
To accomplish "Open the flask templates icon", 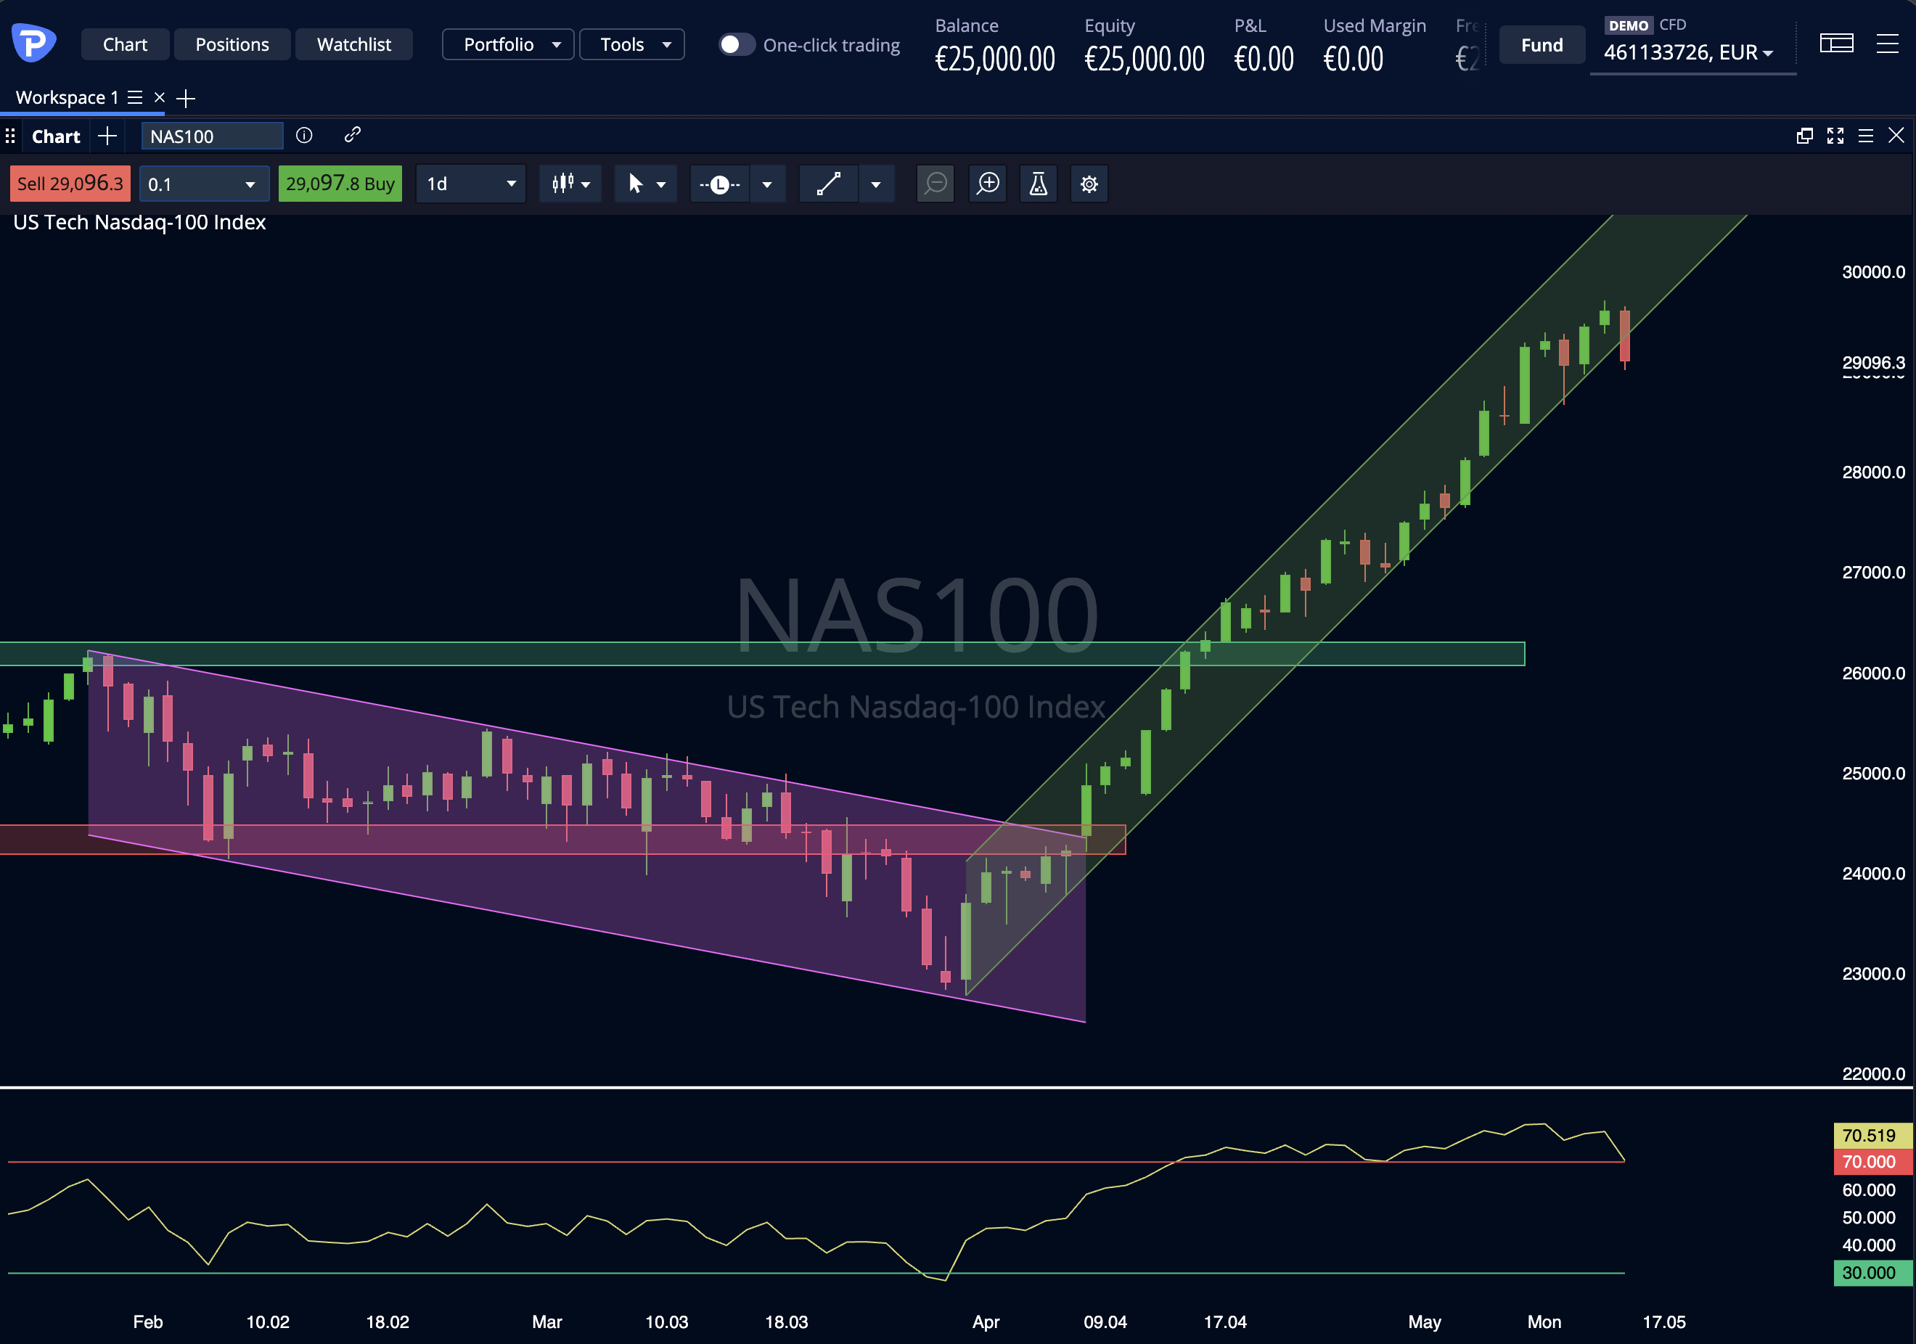I will [1038, 184].
